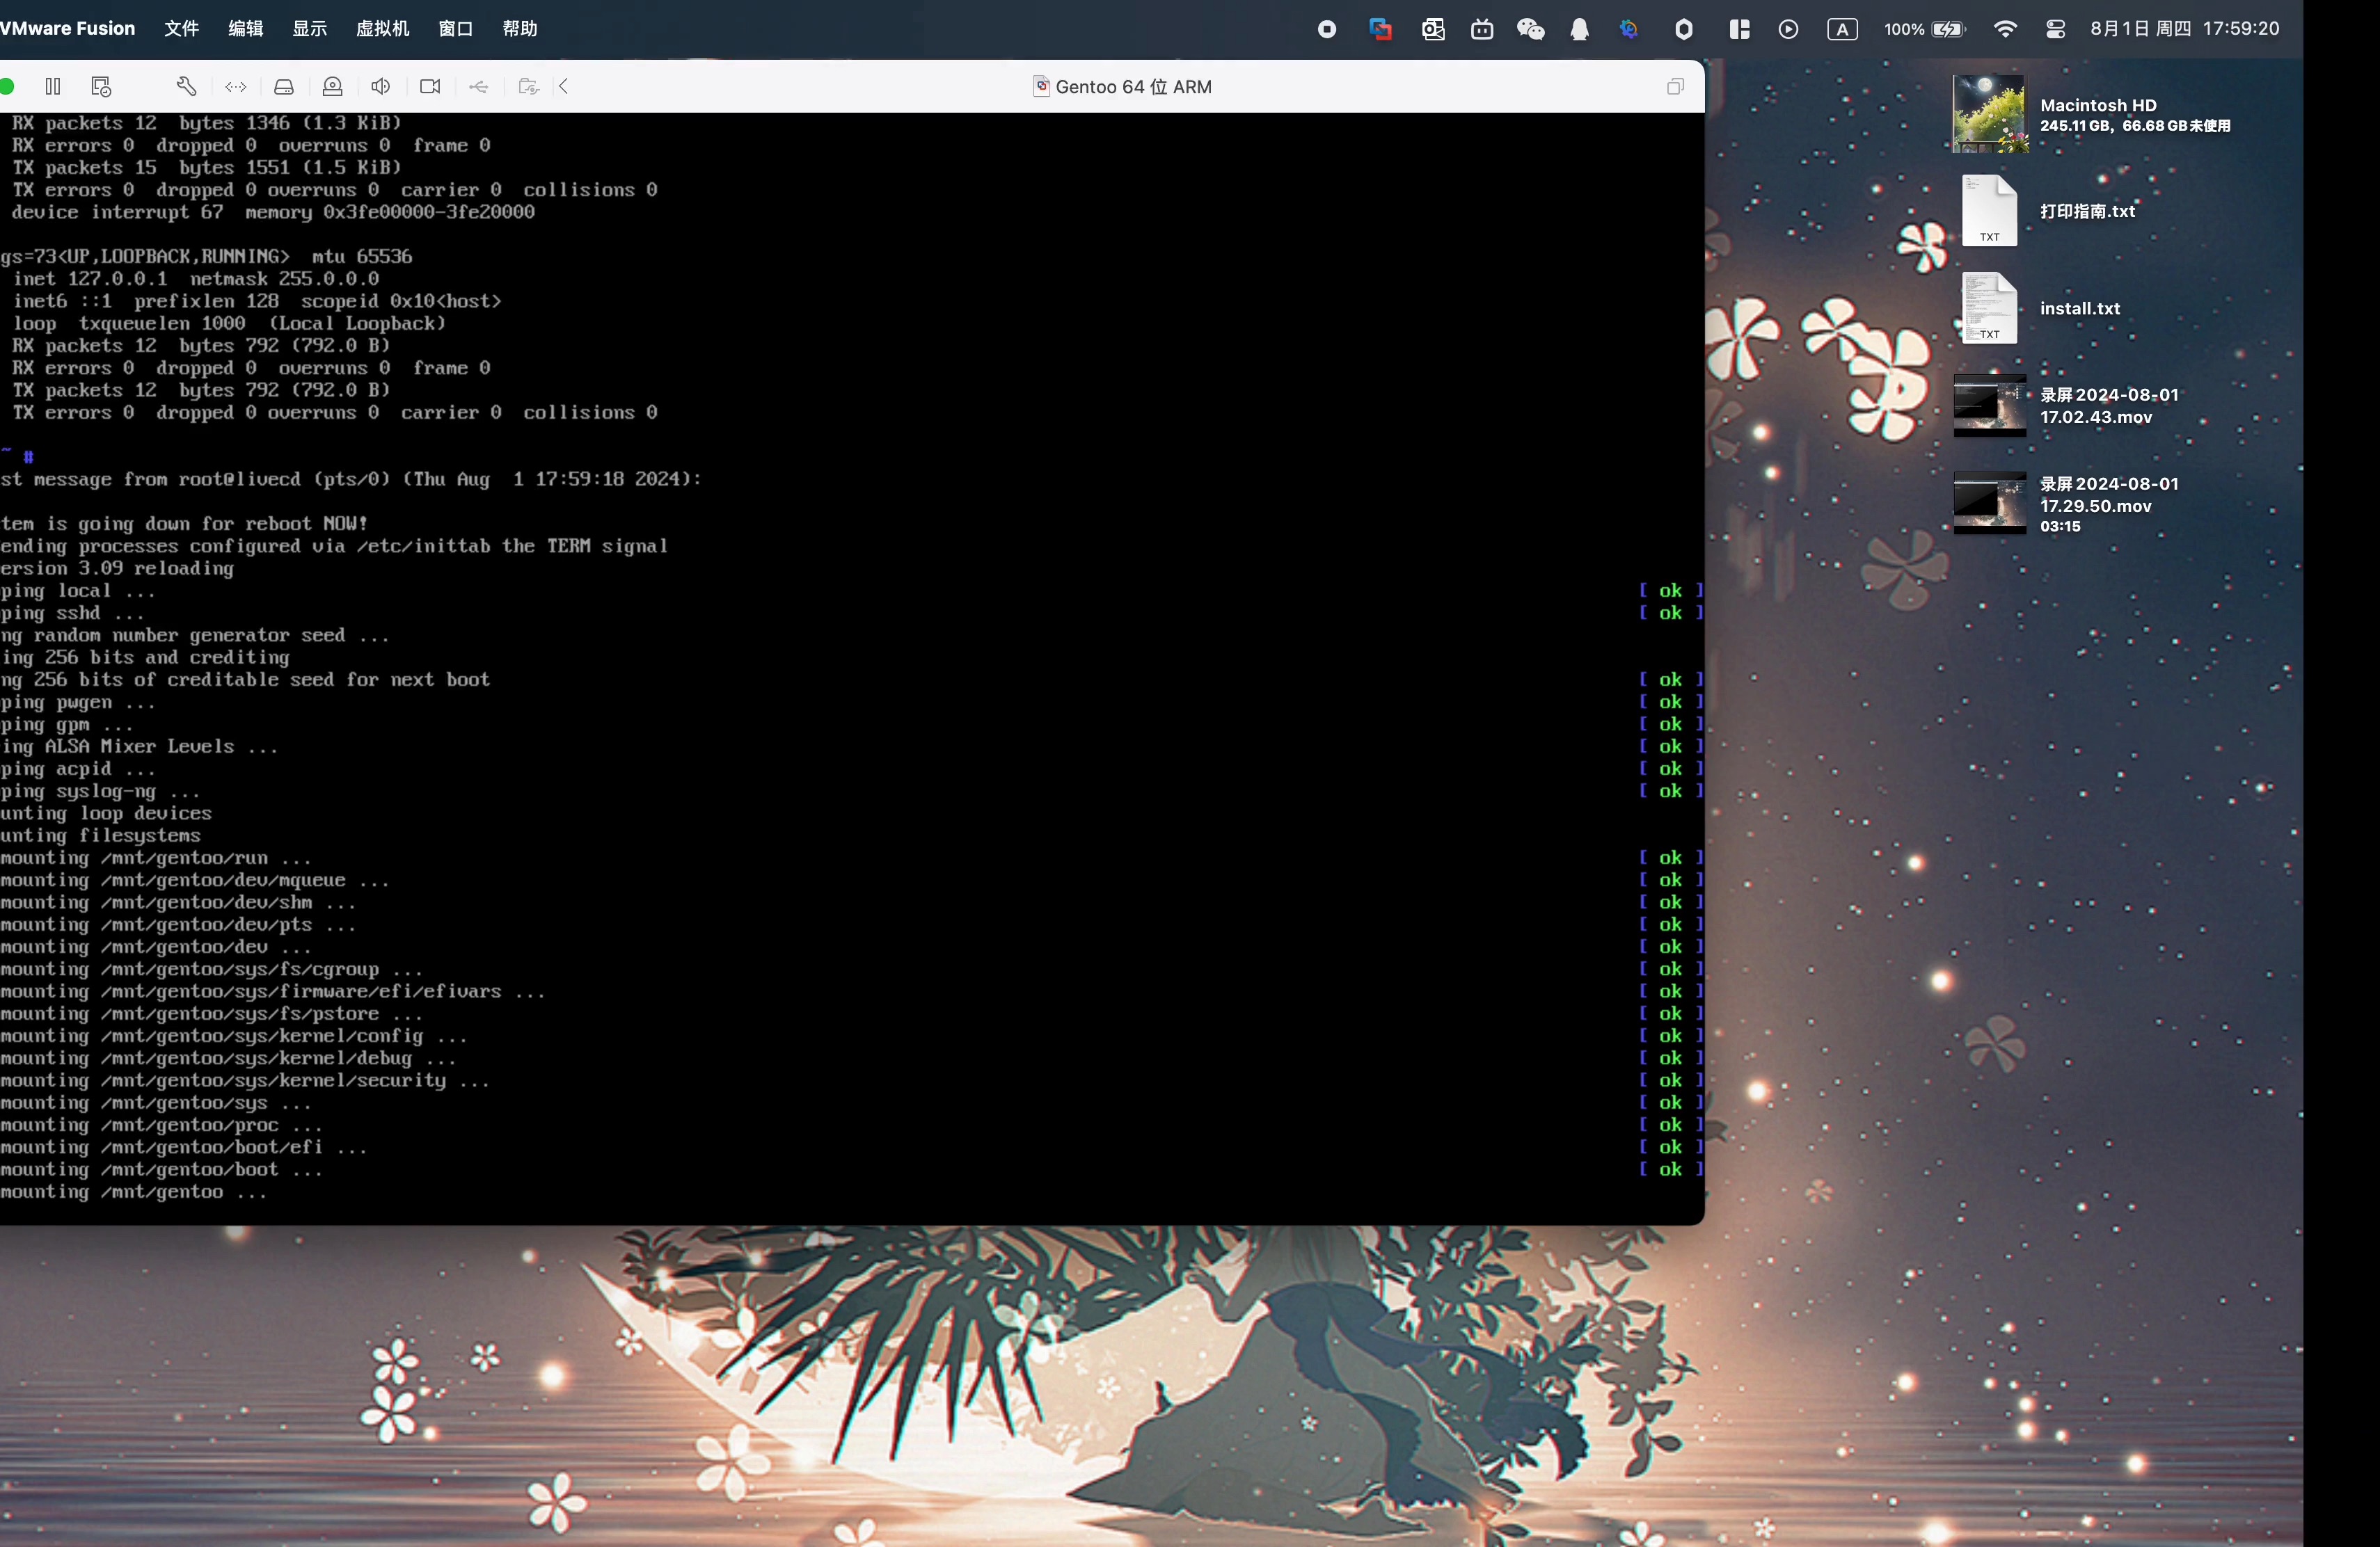Click the last 'mounting /mnt/gentoo ...' line
2380x1547 pixels.
coord(134,1192)
